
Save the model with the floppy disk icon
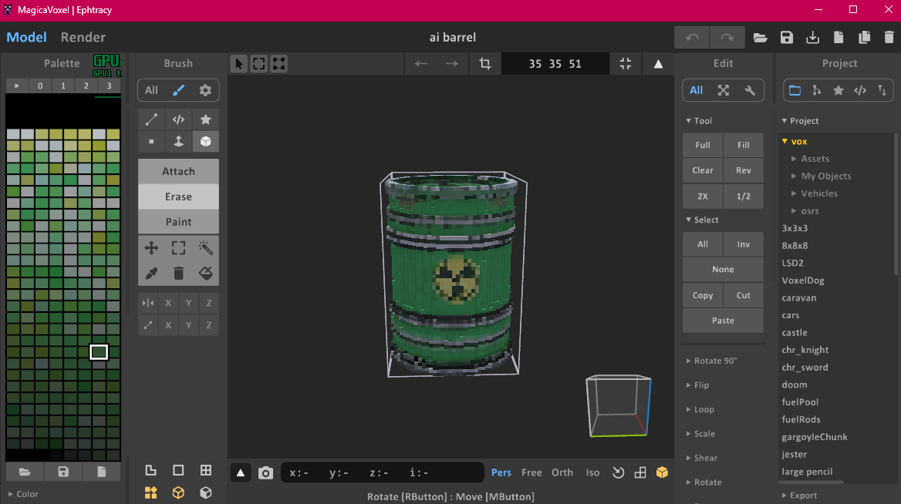pos(787,38)
